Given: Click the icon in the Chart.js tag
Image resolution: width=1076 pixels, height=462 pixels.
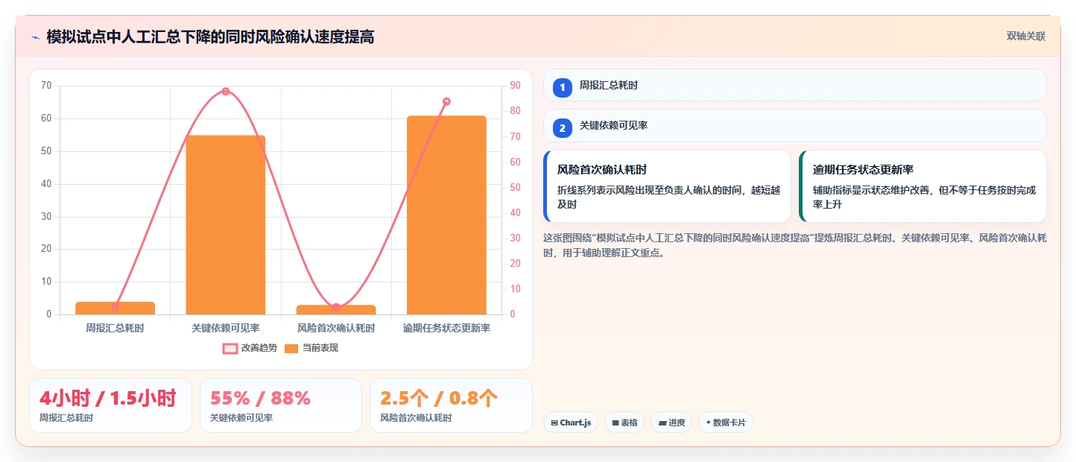Looking at the screenshot, I should click(554, 423).
